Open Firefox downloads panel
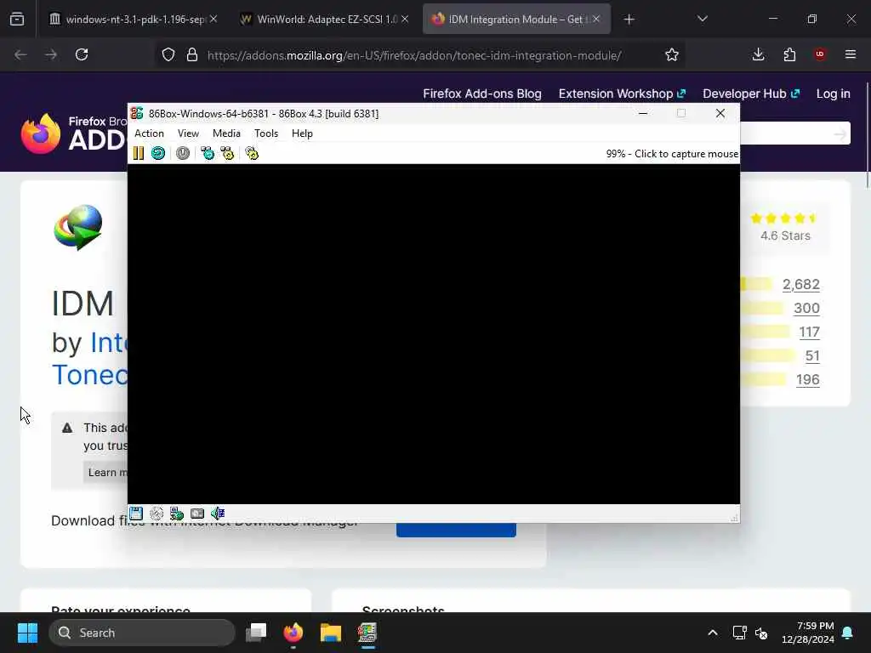Screen dimensions: 871x653 758,54
